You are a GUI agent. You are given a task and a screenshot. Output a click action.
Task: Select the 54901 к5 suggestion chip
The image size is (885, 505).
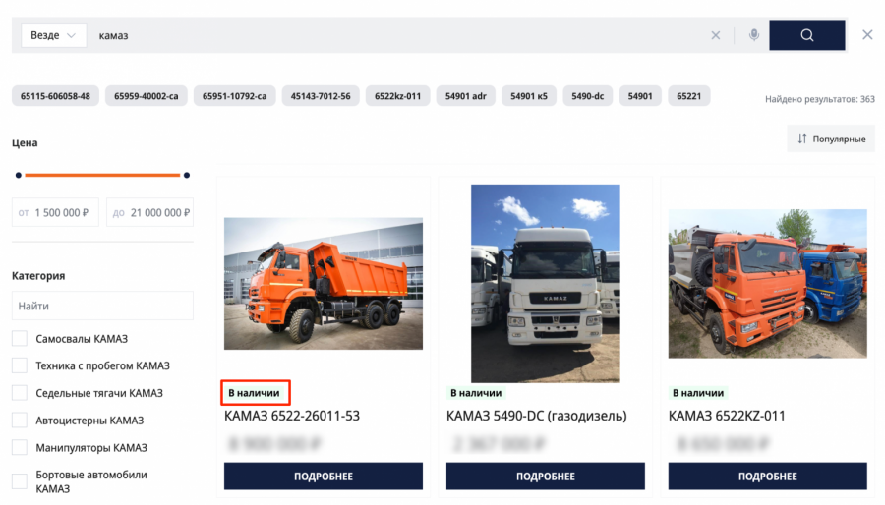529,96
